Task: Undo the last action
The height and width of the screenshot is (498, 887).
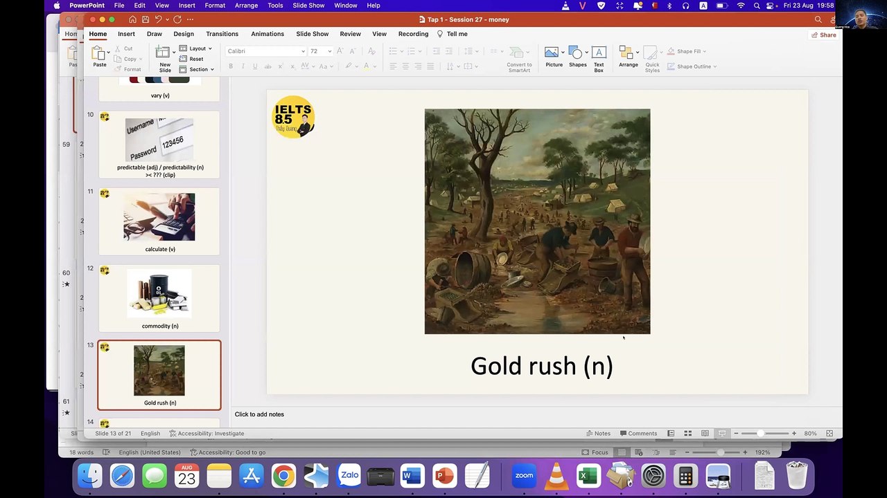Action: 158,19
